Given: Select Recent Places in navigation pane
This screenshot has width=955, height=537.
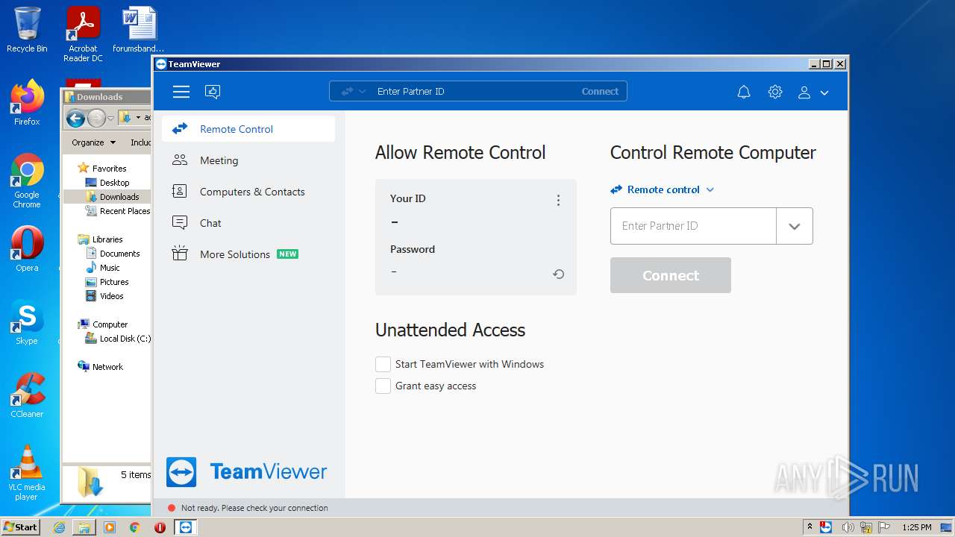Looking at the screenshot, I should click(125, 211).
